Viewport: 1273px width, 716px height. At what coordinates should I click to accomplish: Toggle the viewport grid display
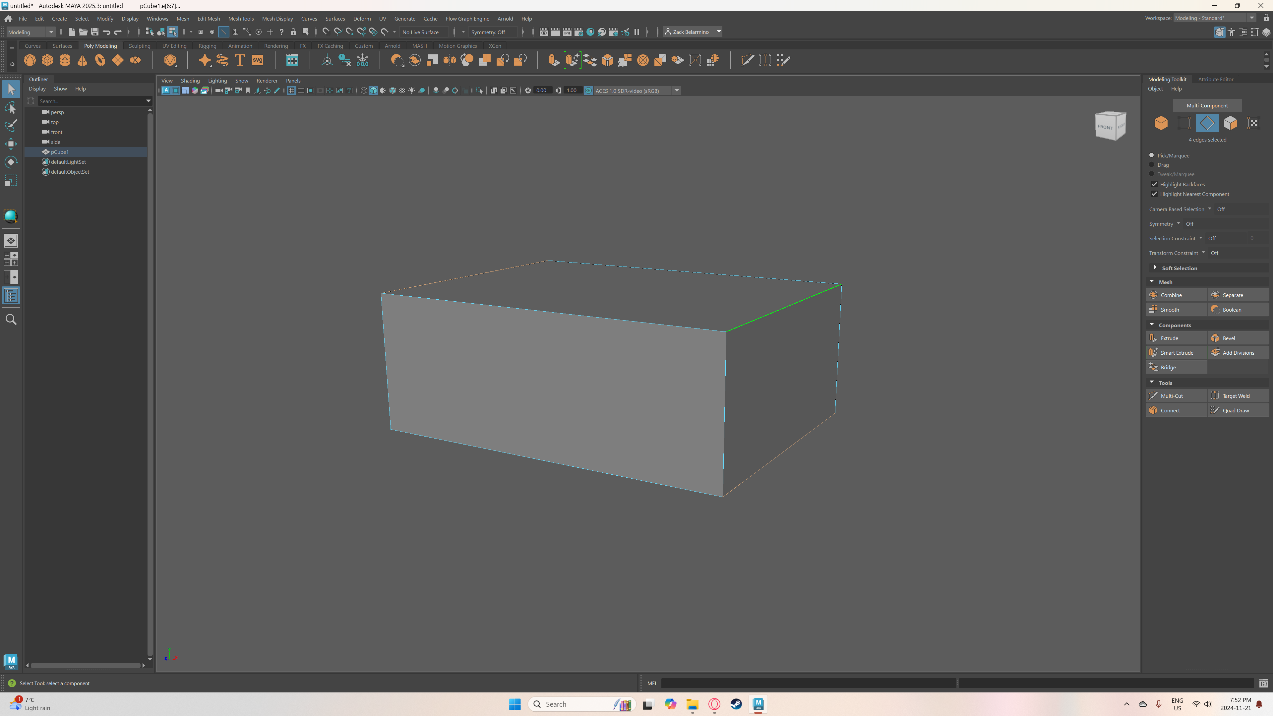[291, 90]
